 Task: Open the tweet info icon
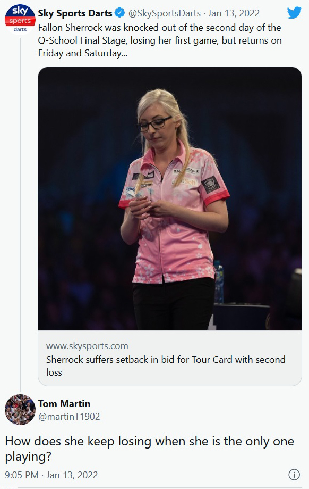(x=294, y=474)
